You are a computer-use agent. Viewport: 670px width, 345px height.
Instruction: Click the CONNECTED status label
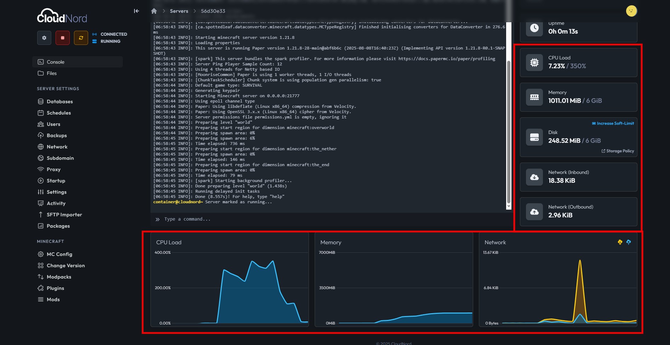[114, 34]
